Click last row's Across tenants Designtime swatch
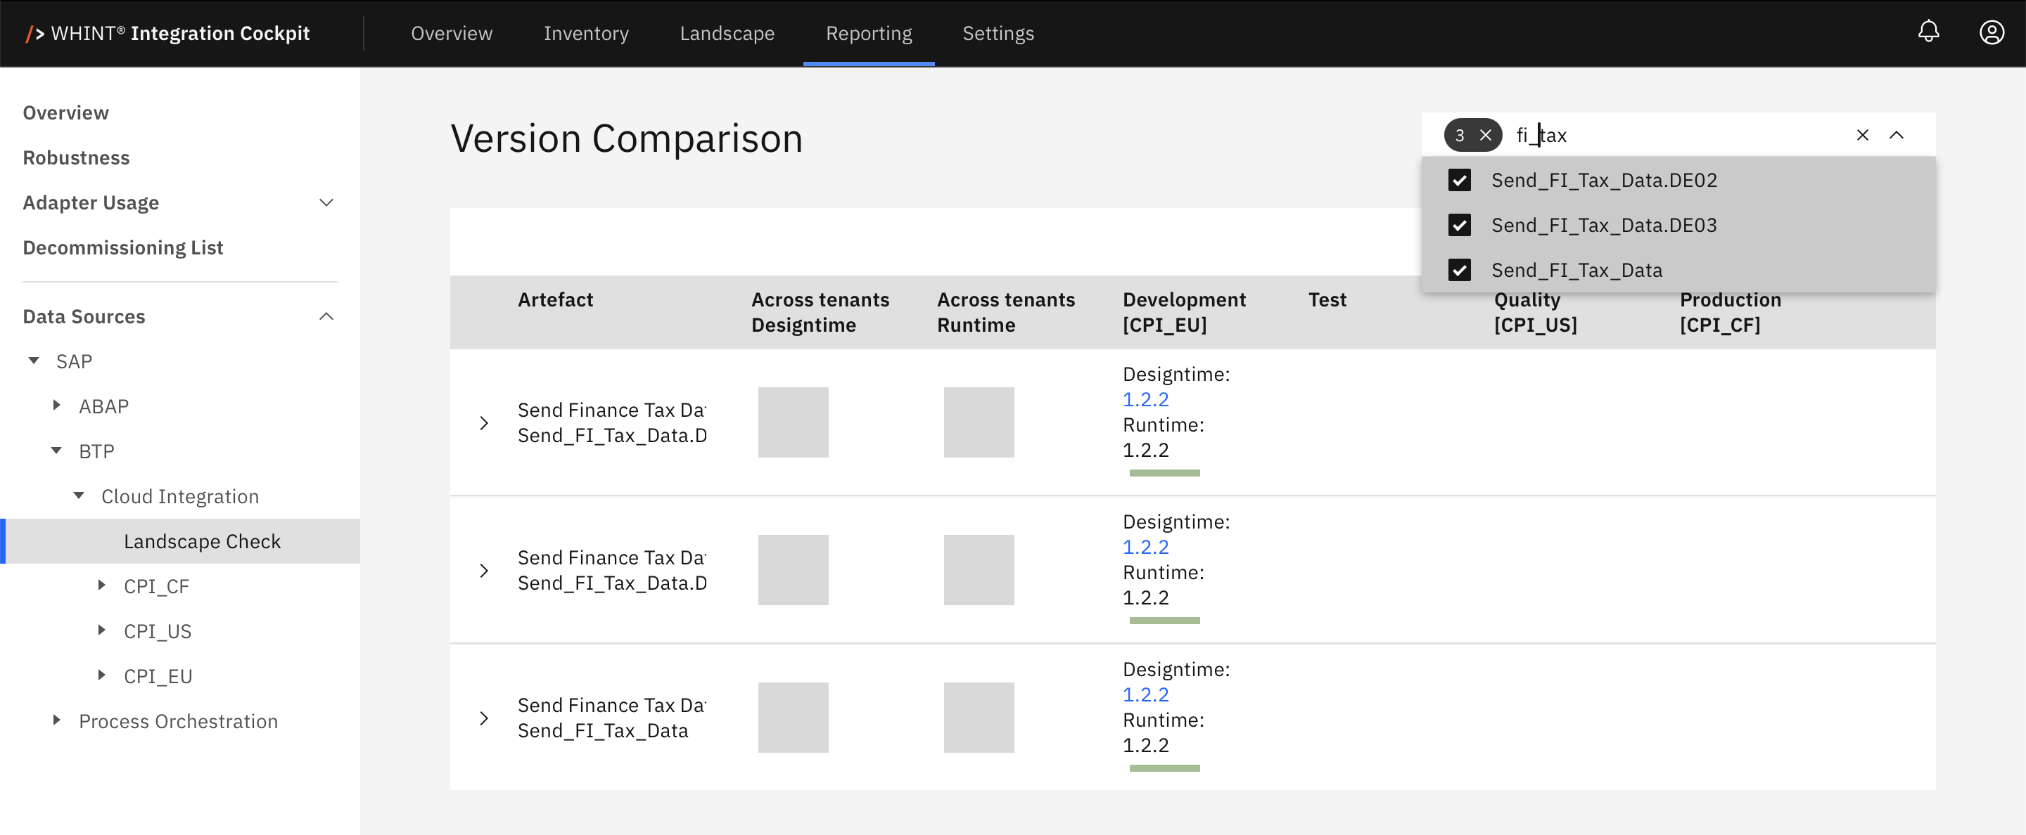 tap(793, 718)
